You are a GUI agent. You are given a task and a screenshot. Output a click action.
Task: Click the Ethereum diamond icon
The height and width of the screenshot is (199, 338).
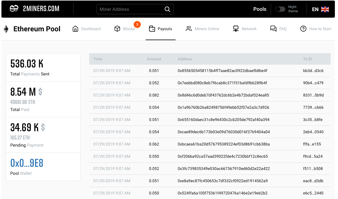click(x=6, y=29)
